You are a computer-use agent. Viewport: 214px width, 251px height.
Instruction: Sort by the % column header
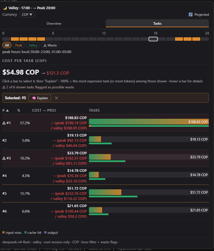point(19,110)
